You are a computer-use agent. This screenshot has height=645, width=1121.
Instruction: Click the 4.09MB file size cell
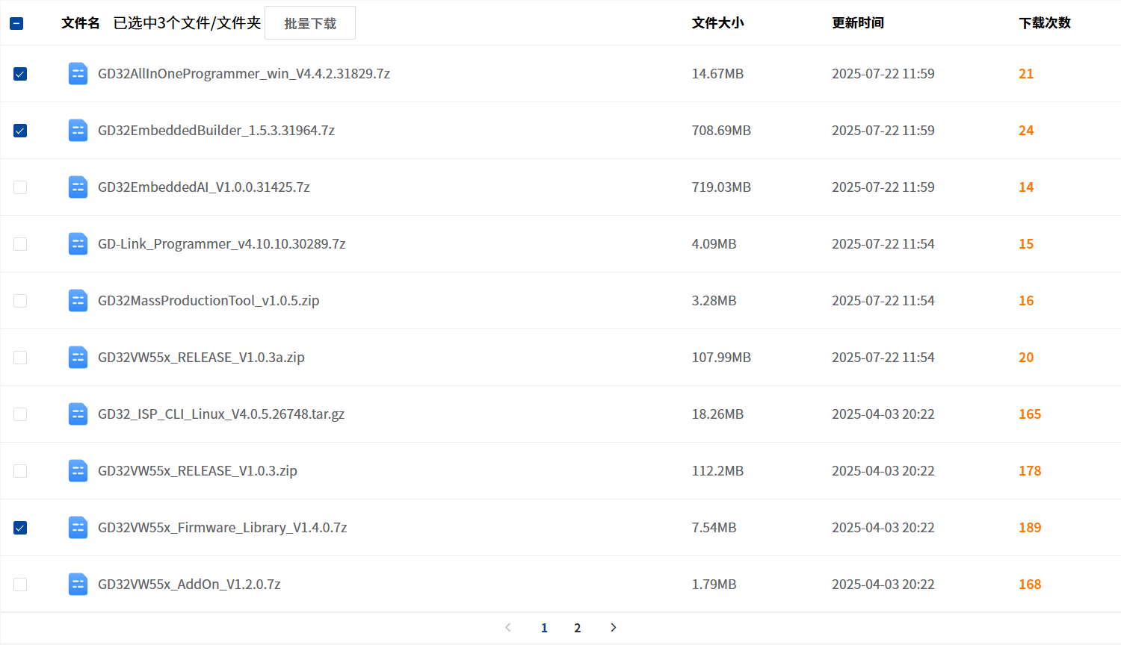714,244
